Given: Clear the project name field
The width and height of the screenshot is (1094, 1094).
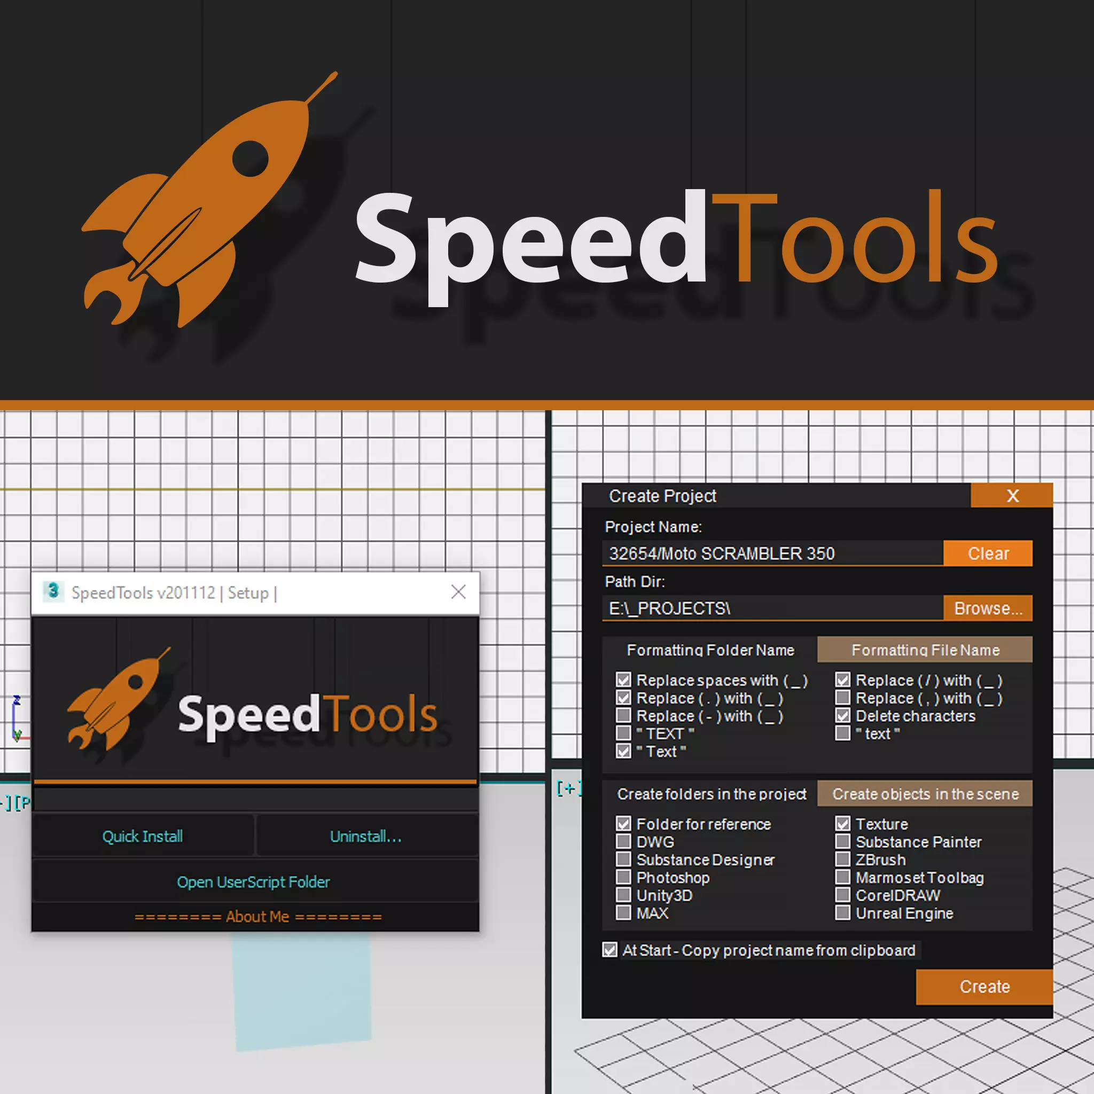Looking at the screenshot, I should pos(988,553).
